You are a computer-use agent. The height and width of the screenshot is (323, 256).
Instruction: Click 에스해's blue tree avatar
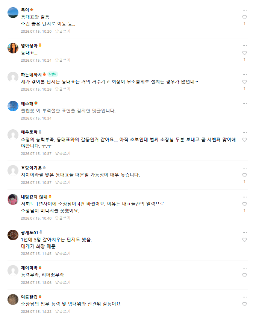(13, 106)
